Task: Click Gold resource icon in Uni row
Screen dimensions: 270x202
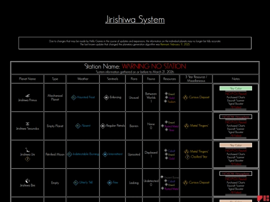Action: tap(166, 158)
